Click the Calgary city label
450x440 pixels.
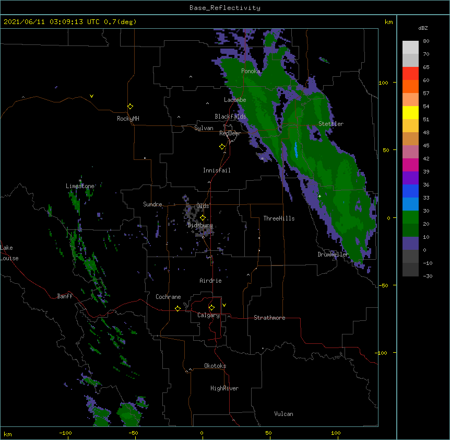pyautogui.click(x=208, y=315)
